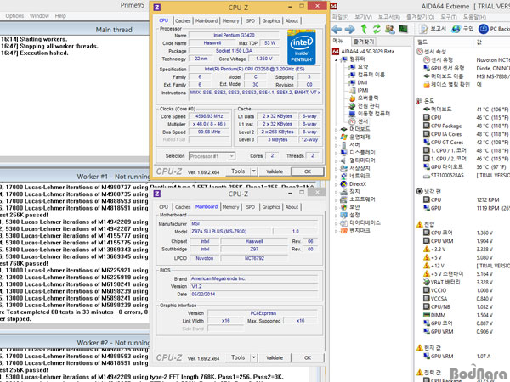The height and width of the screenshot is (382, 510).
Task: Select 전원 관리 tree item
Action: (x=369, y=106)
